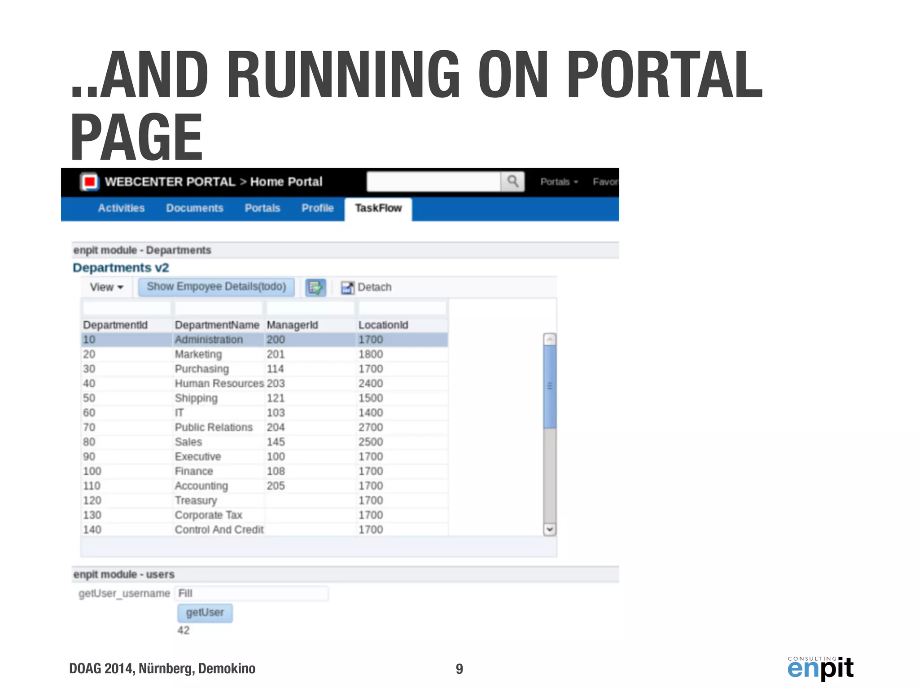The image size is (919, 689).
Task: Select the Control And Credit row
Action: (x=265, y=530)
